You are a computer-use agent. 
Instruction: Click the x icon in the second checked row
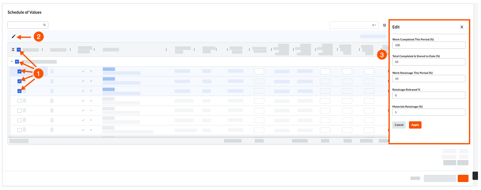click(91, 81)
